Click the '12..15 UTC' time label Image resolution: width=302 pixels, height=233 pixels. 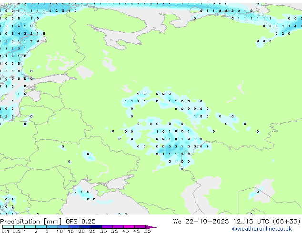pos(251,222)
